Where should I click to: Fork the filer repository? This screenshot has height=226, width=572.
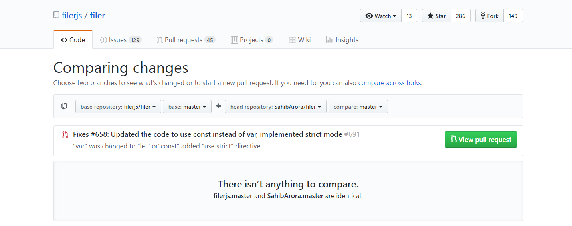pos(490,16)
